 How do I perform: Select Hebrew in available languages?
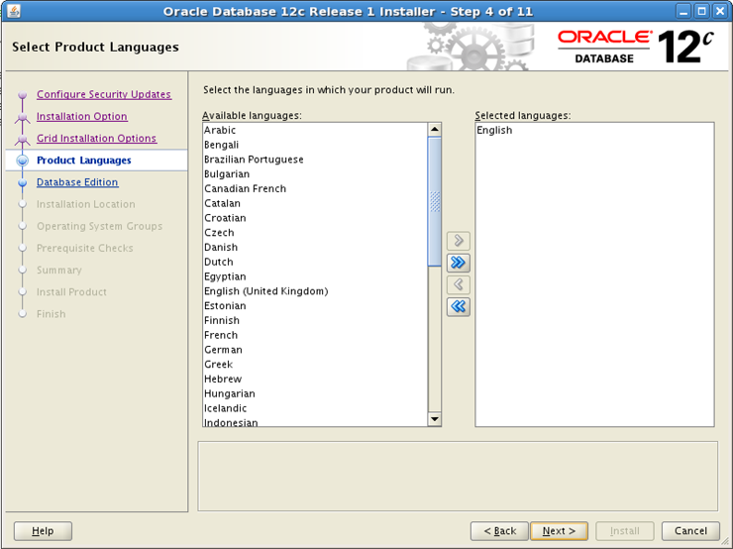[x=315, y=379]
